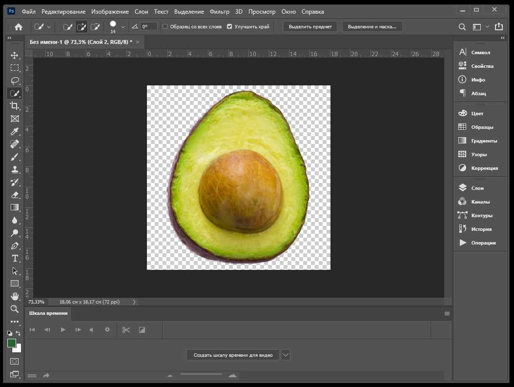This screenshot has height=387, width=514.
Task: Select the Hand tool
Action: click(x=15, y=296)
